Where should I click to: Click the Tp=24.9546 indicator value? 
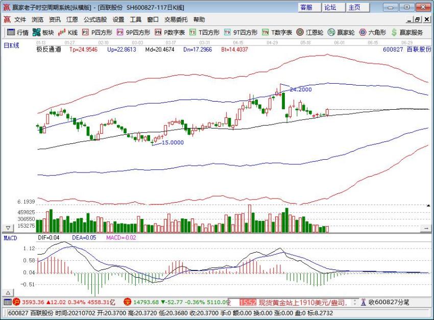83,50
